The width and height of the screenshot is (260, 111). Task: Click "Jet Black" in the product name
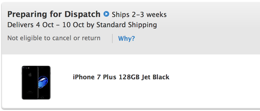coord(155,77)
